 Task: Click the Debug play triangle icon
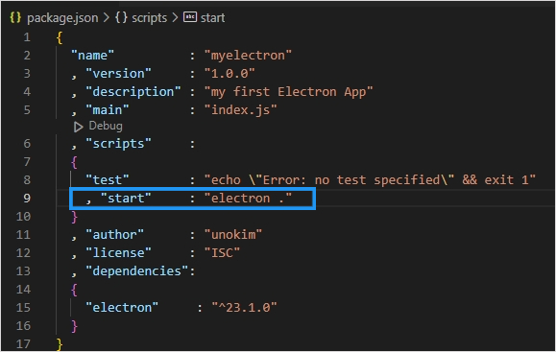point(78,127)
